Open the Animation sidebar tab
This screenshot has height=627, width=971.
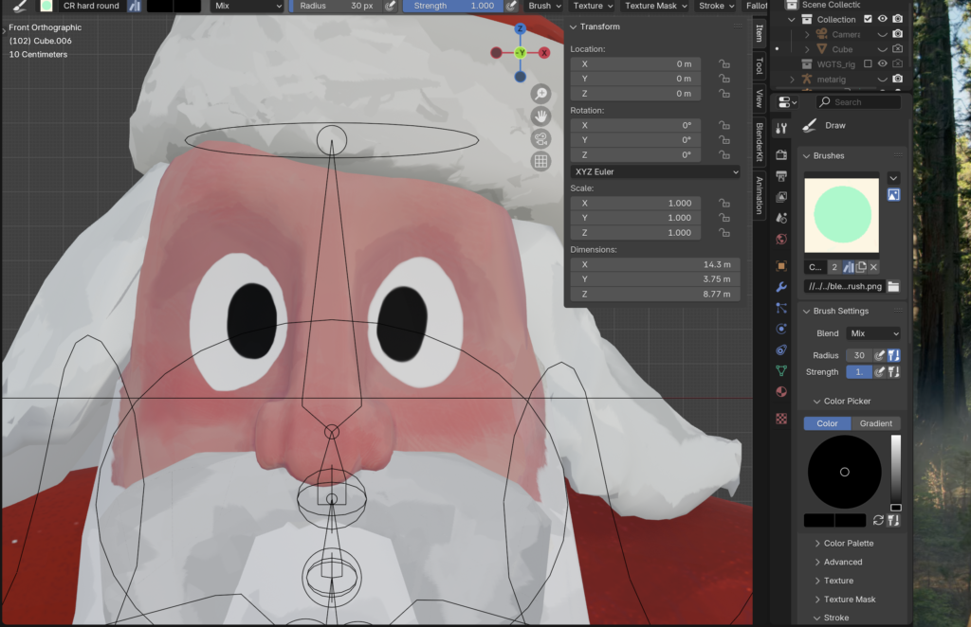(760, 195)
